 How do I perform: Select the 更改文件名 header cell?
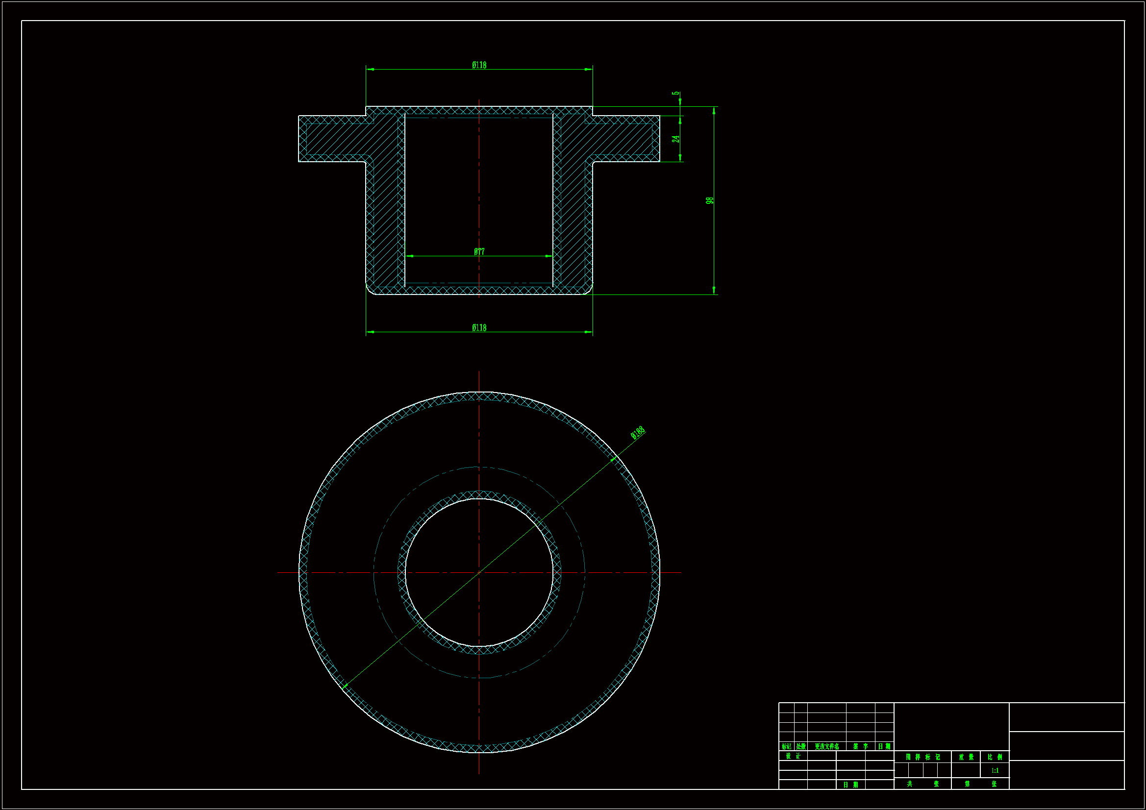pyautogui.click(x=826, y=747)
